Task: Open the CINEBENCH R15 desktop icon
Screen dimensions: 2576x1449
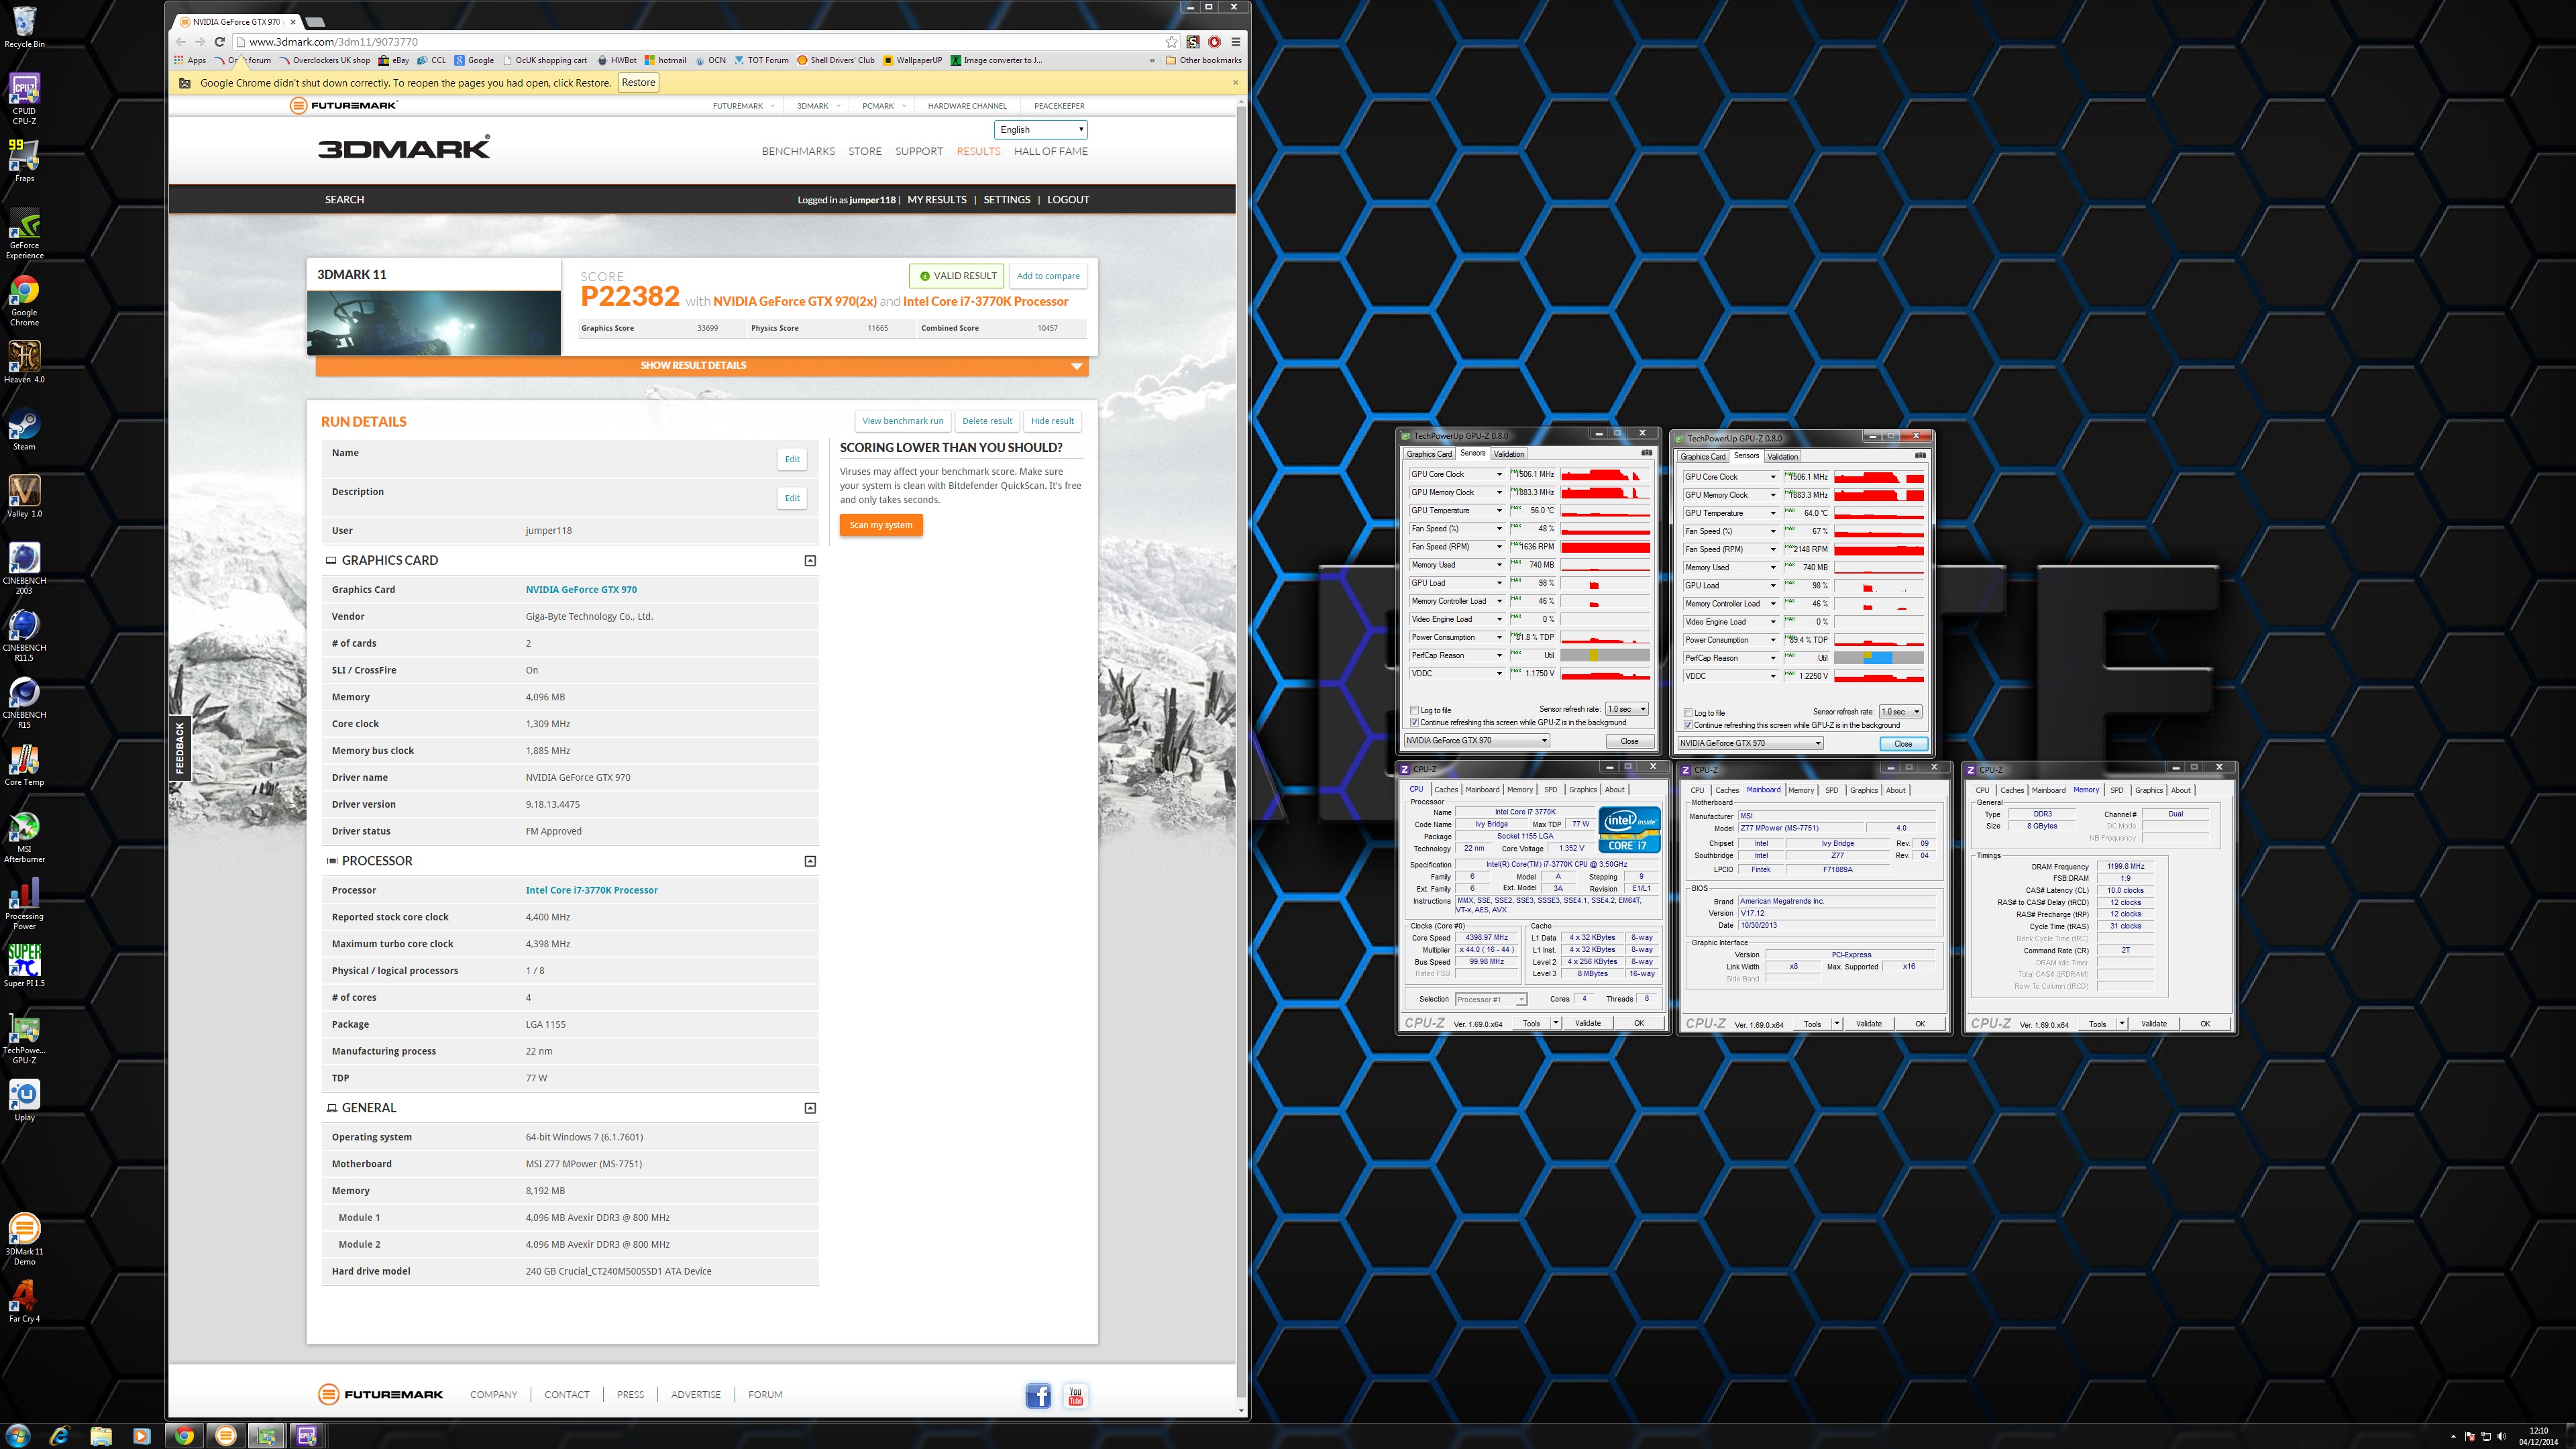Action: click(x=24, y=702)
